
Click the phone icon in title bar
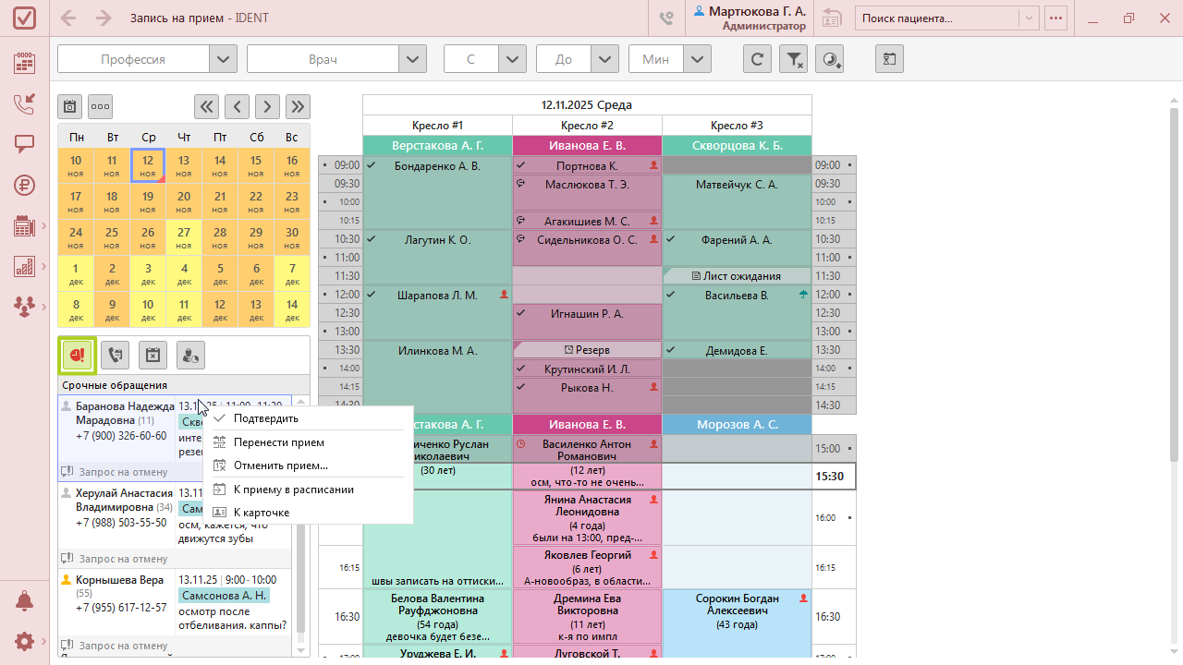point(666,18)
